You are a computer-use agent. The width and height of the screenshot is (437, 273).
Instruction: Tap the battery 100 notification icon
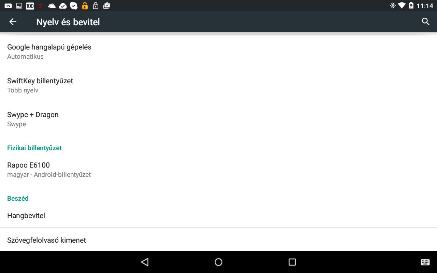(x=30, y=6)
